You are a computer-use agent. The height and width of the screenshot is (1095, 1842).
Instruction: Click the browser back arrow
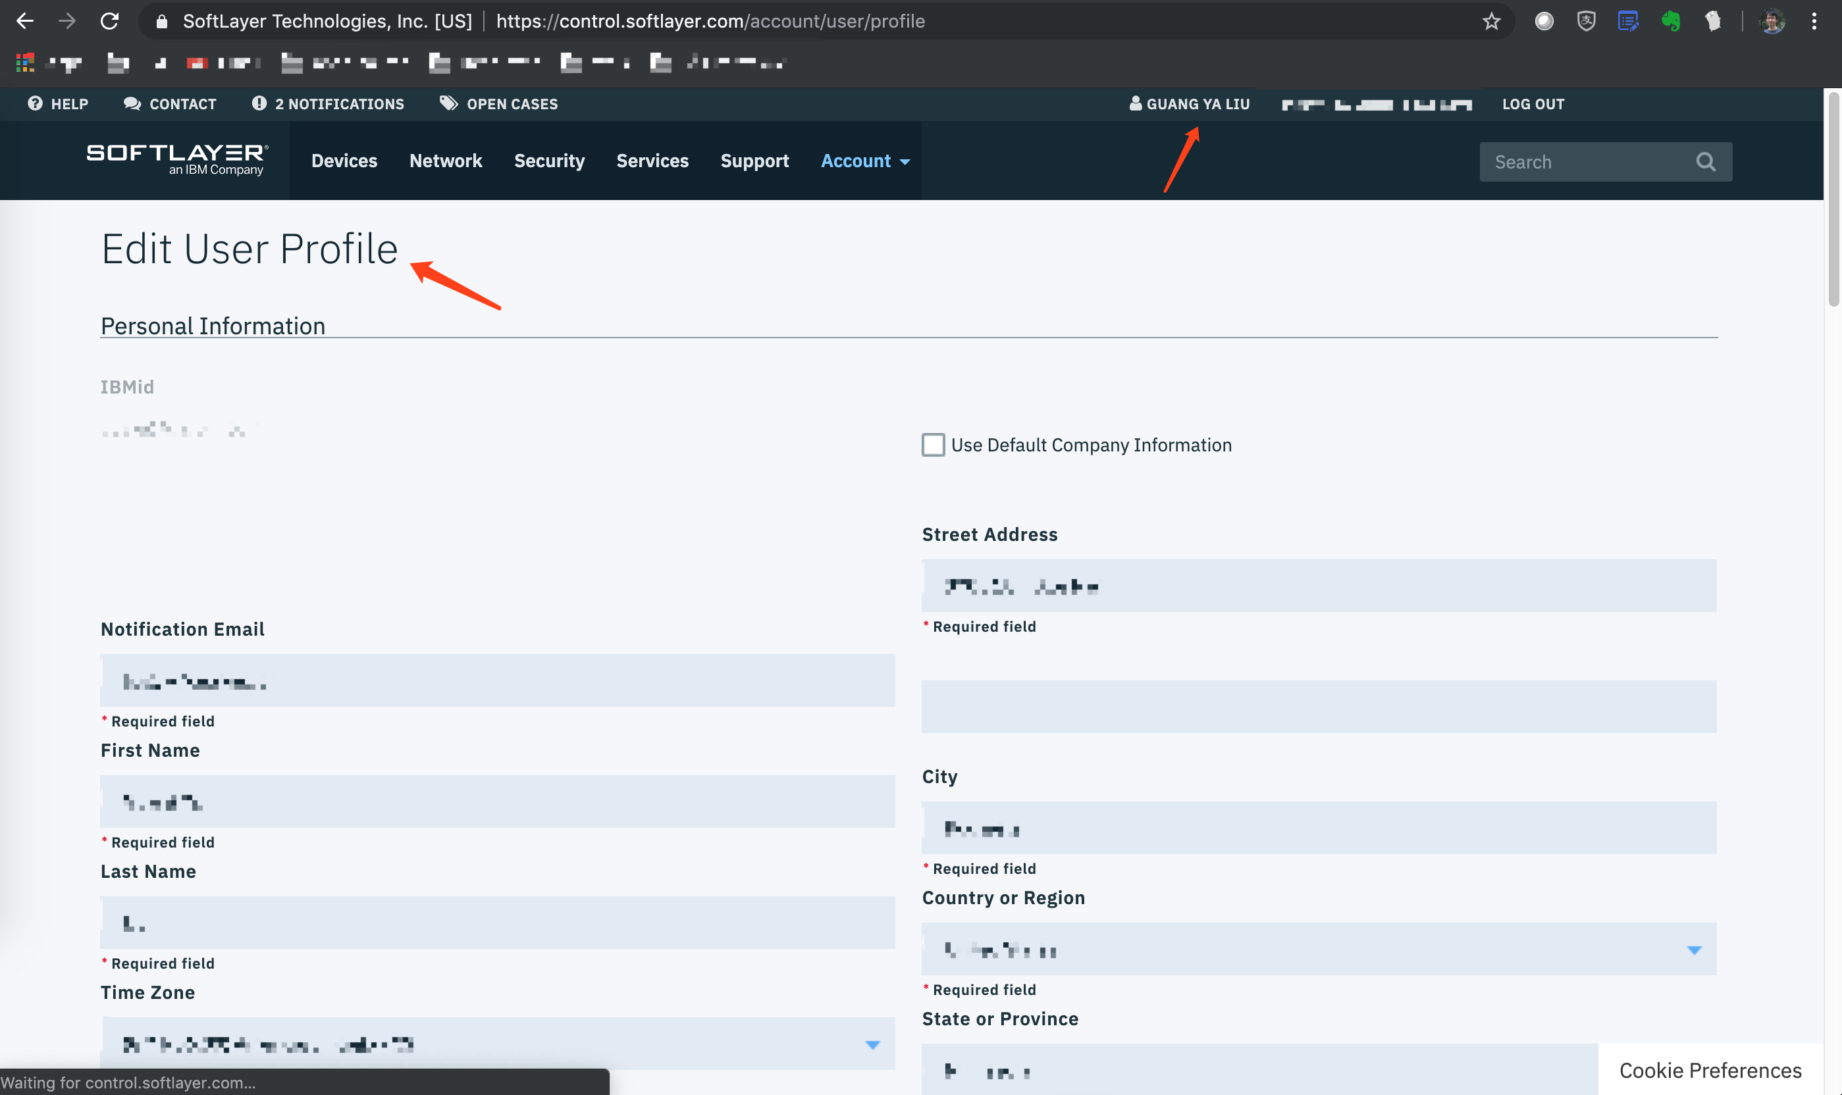pos(25,20)
